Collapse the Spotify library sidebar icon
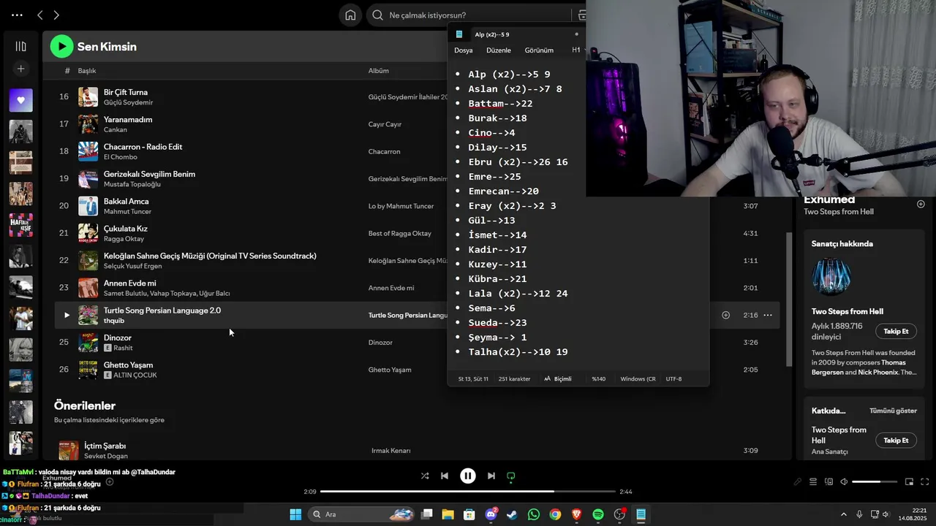The height and width of the screenshot is (526, 936). coord(20,46)
